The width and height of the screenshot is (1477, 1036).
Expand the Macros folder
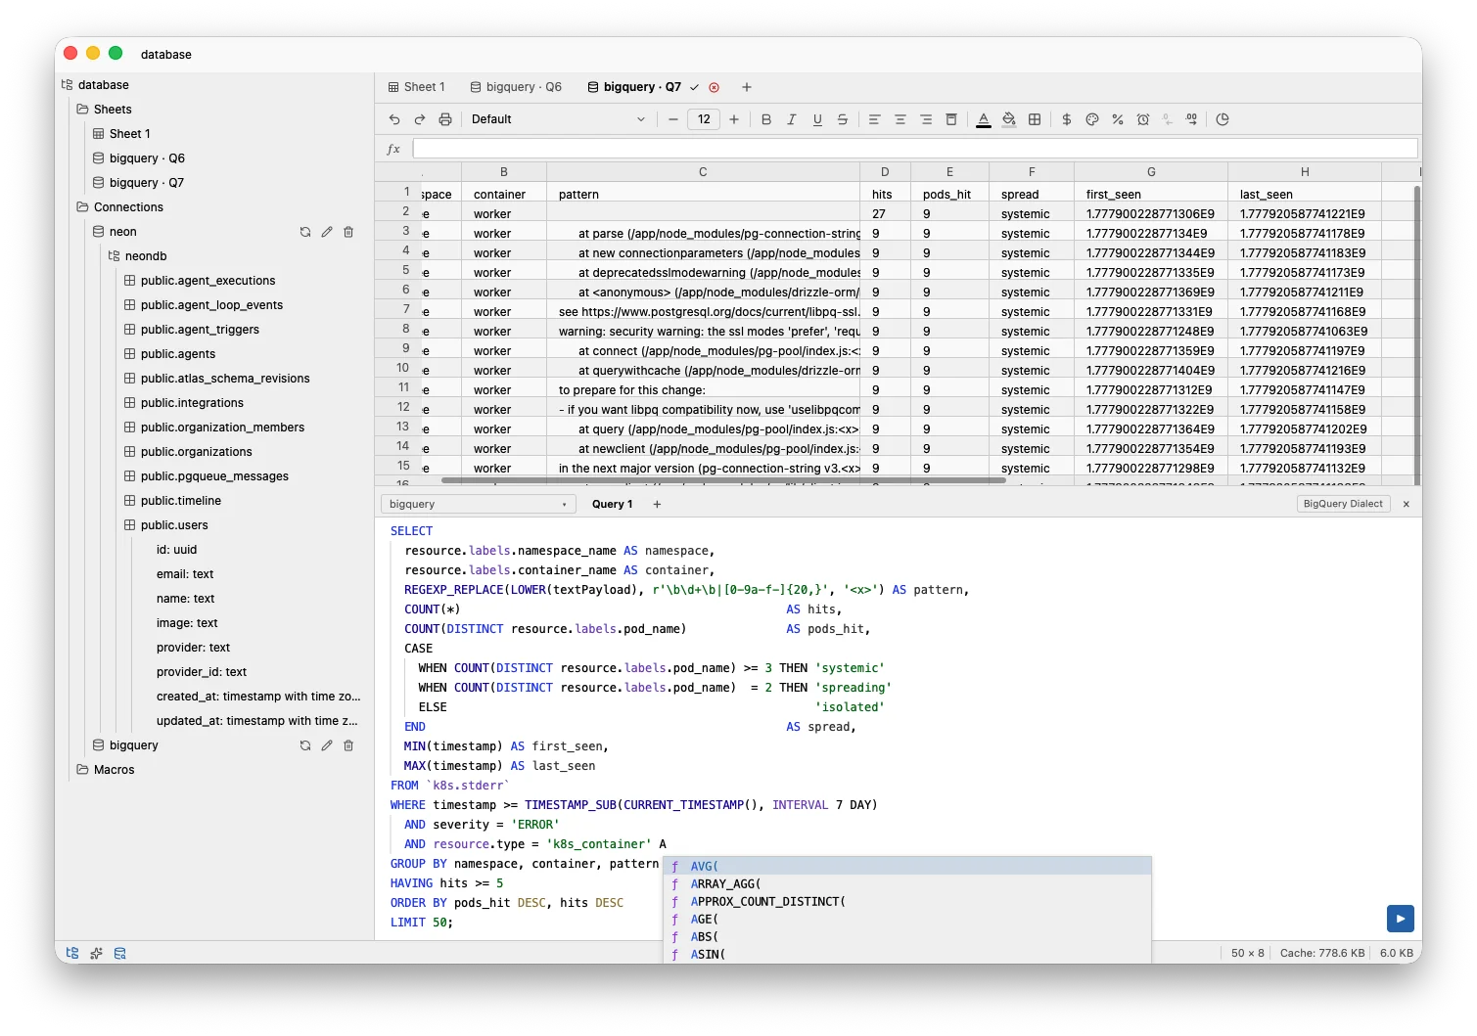point(105,770)
